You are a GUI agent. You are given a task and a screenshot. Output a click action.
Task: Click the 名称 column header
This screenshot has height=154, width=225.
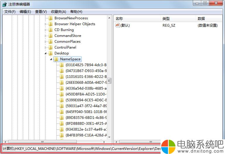(137, 19)
